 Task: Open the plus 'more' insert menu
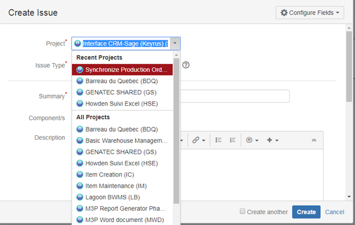pos(273,140)
